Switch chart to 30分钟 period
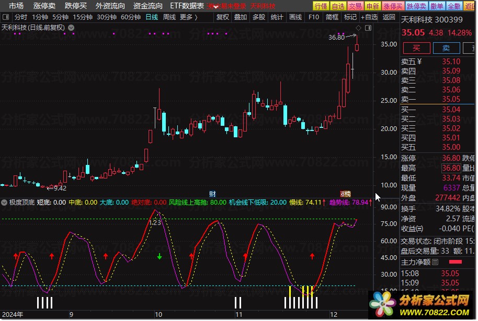The width and height of the screenshot is (478, 321). pyautogui.click(x=107, y=17)
